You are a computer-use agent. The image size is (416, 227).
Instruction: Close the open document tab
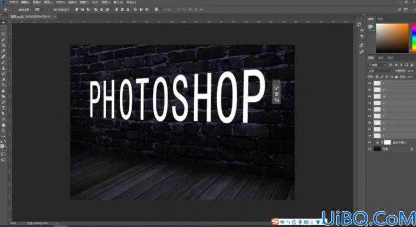coord(54,17)
